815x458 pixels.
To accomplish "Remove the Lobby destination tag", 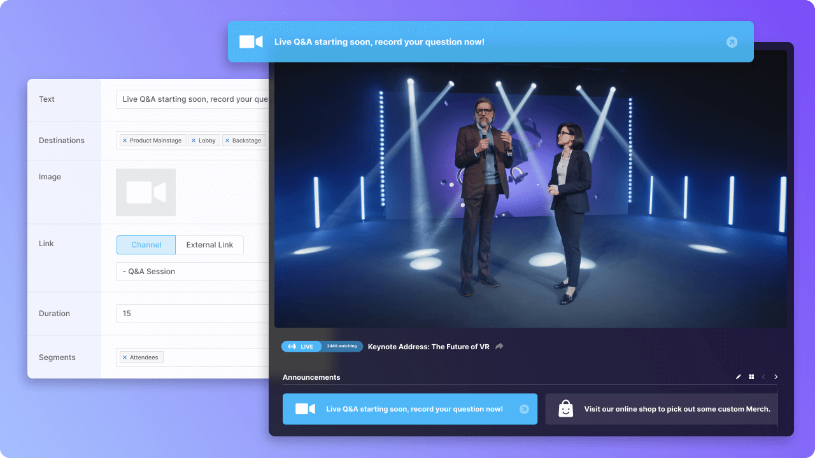I will [x=194, y=141].
